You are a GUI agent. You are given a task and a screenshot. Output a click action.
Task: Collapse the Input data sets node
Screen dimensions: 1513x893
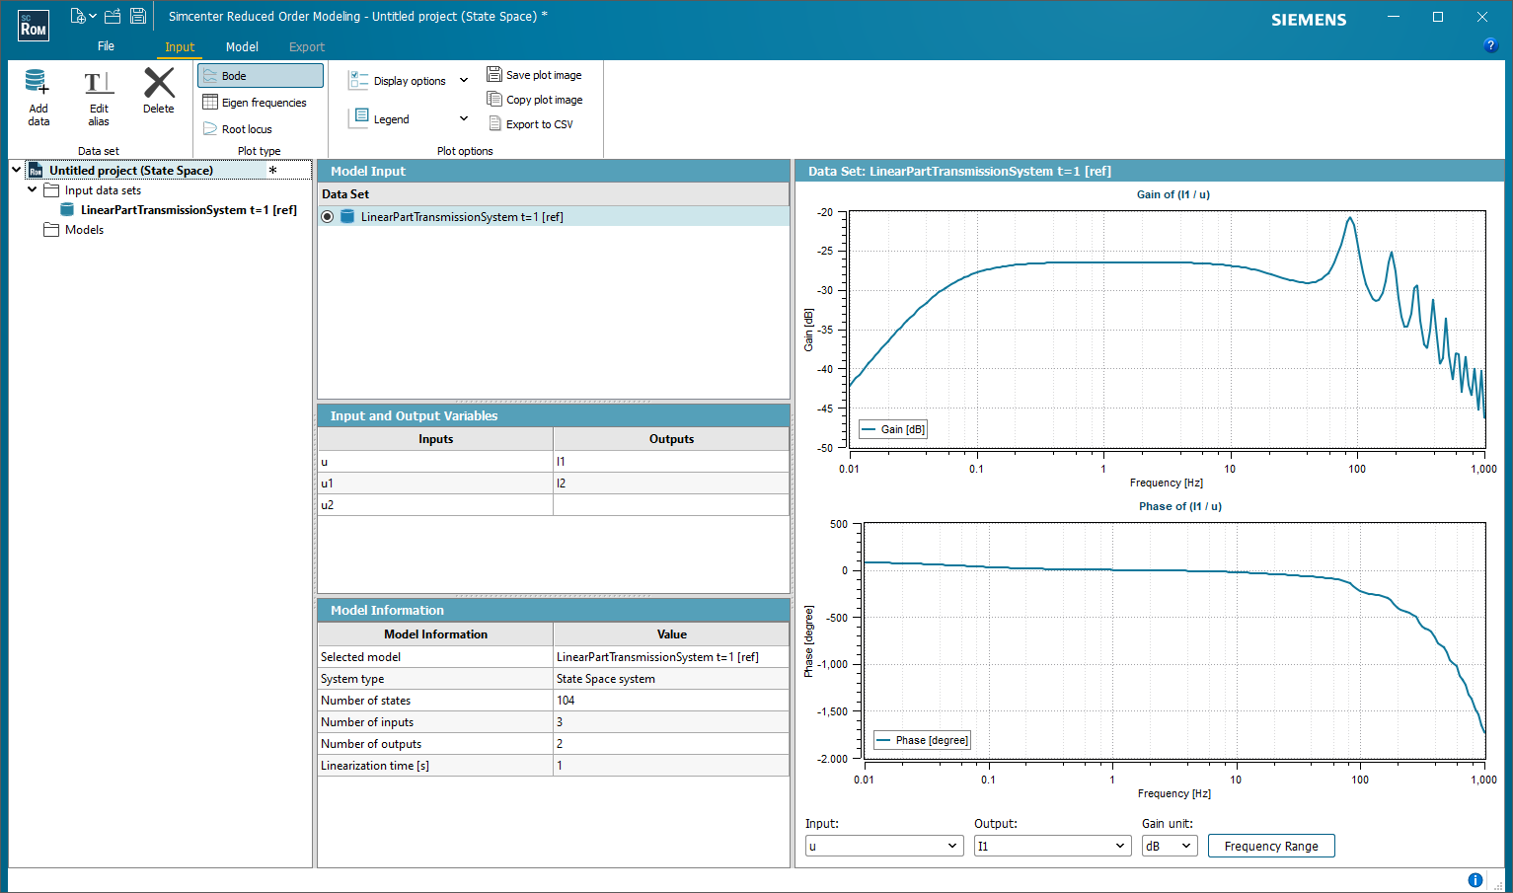click(33, 189)
